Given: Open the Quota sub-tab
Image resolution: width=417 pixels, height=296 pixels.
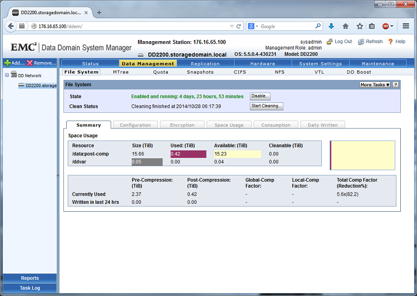Looking at the screenshot, I should click(160, 72).
